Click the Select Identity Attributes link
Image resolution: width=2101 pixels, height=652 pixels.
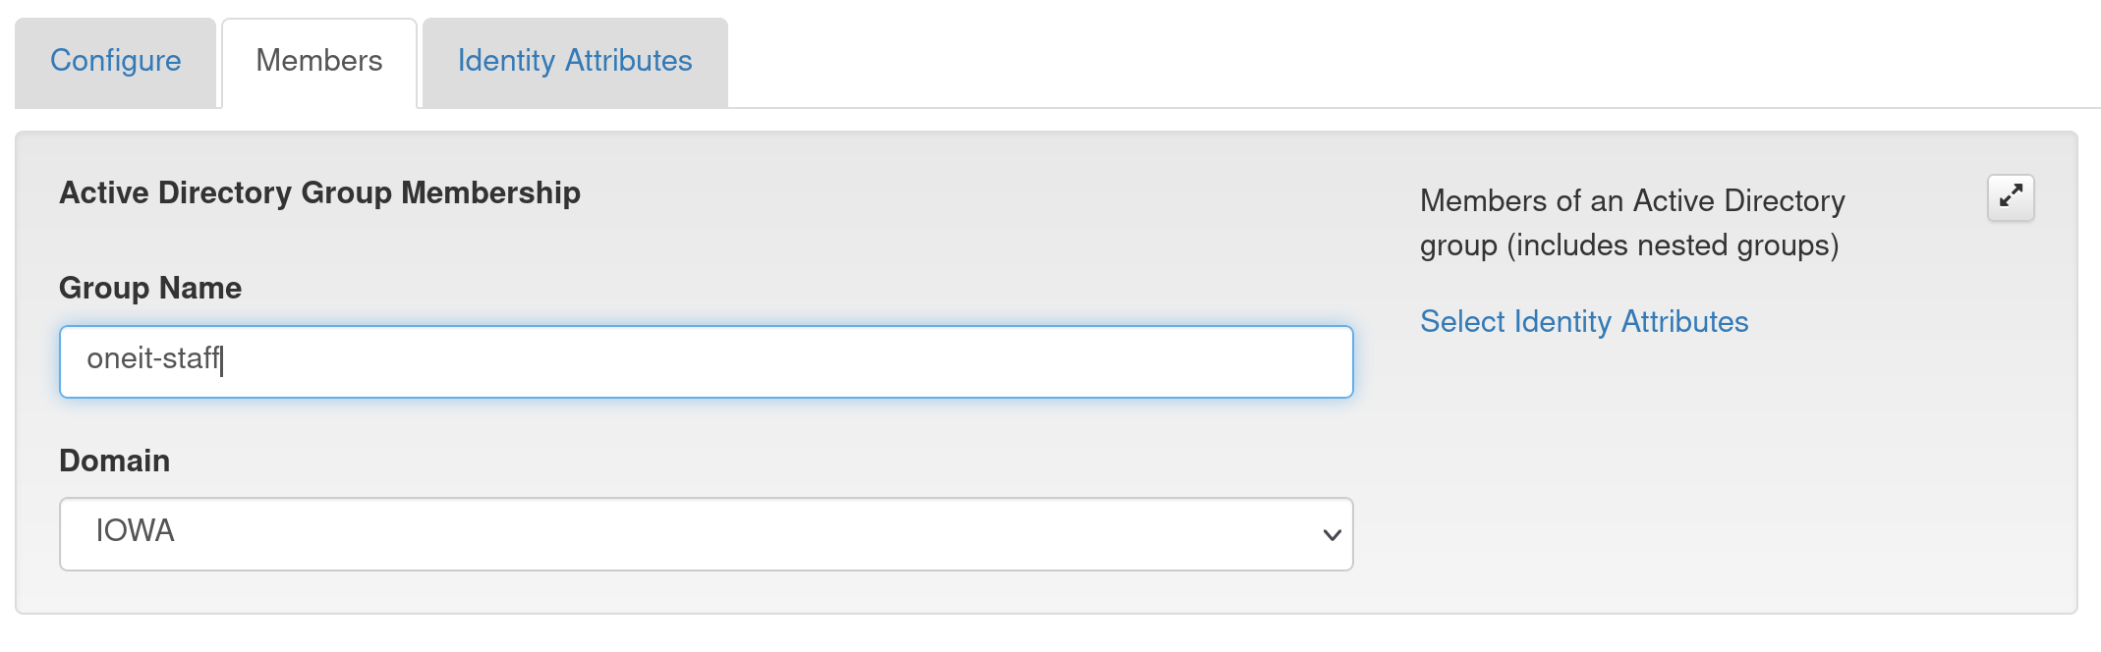1584,321
